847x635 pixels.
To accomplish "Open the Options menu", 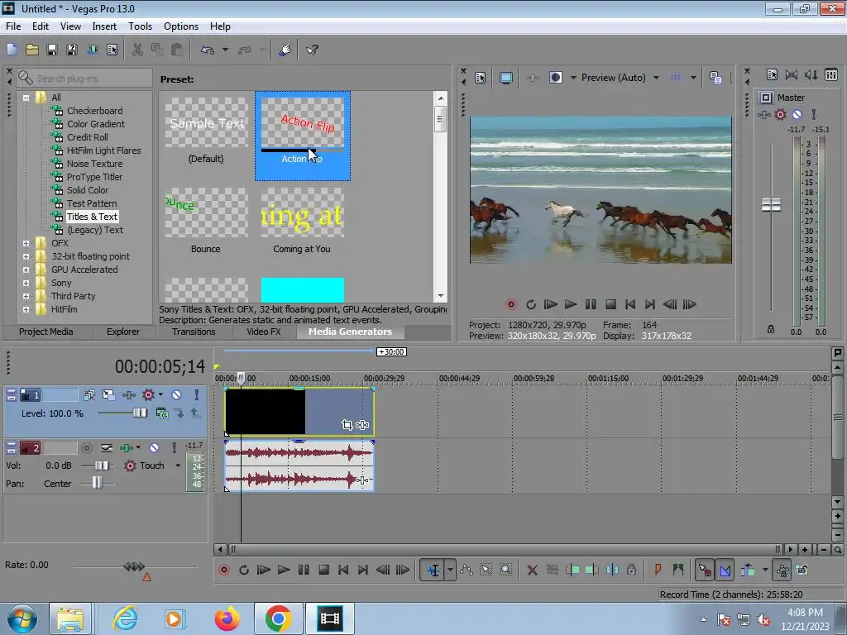I will [x=181, y=26].
